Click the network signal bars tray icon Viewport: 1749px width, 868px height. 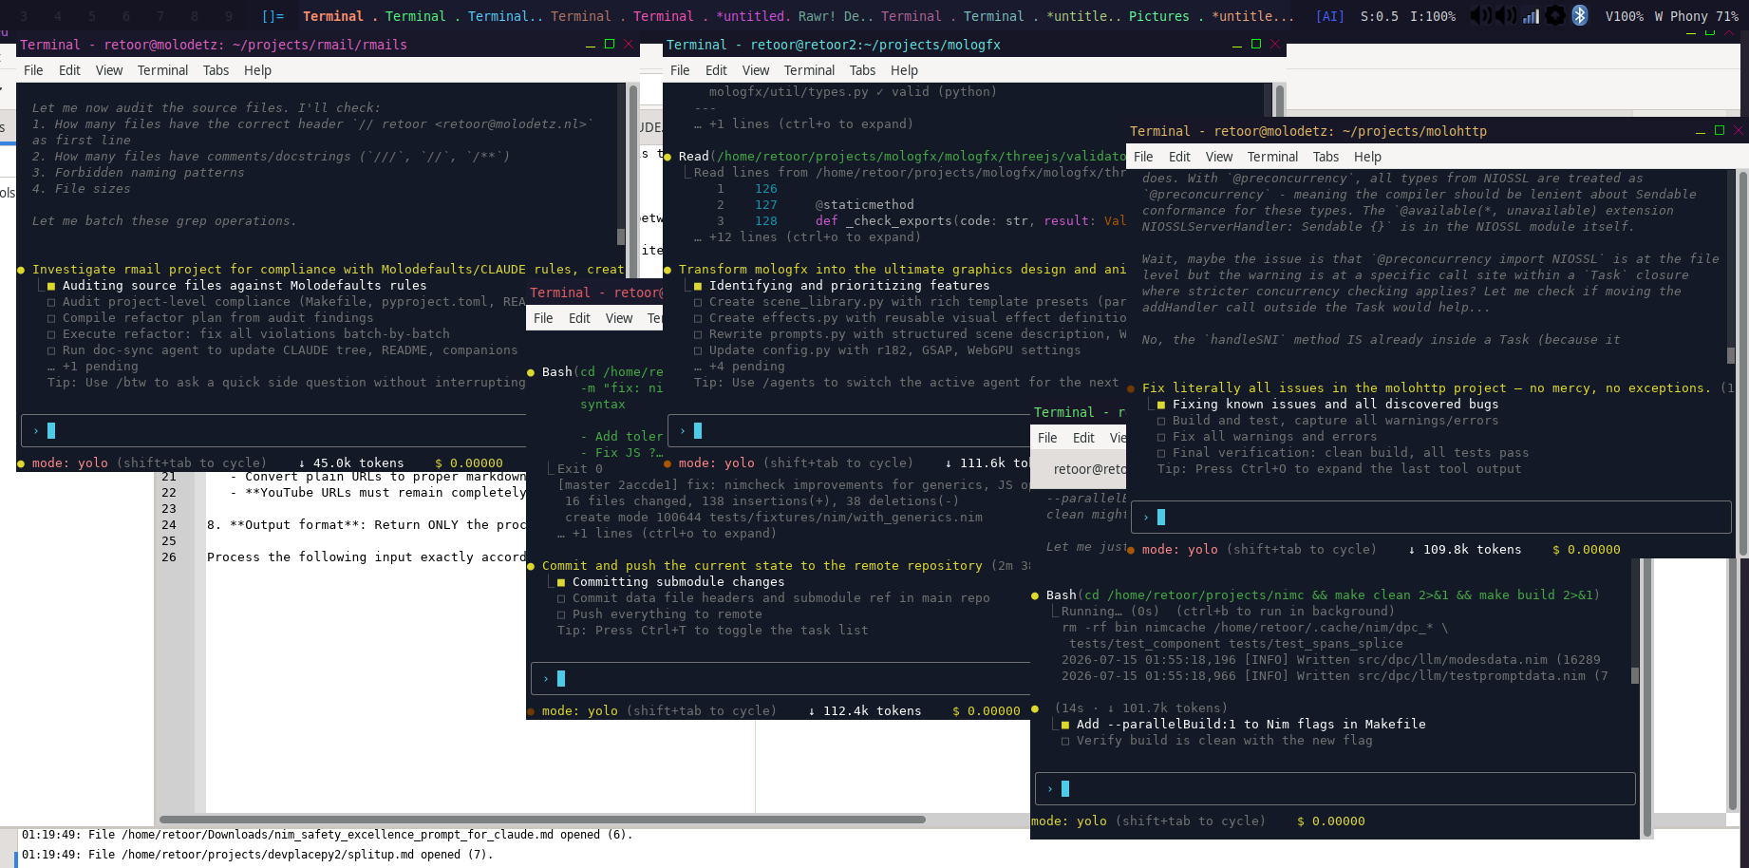point(1531,15)
